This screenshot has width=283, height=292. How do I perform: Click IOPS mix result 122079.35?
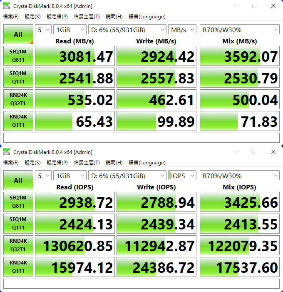(240, 245)
